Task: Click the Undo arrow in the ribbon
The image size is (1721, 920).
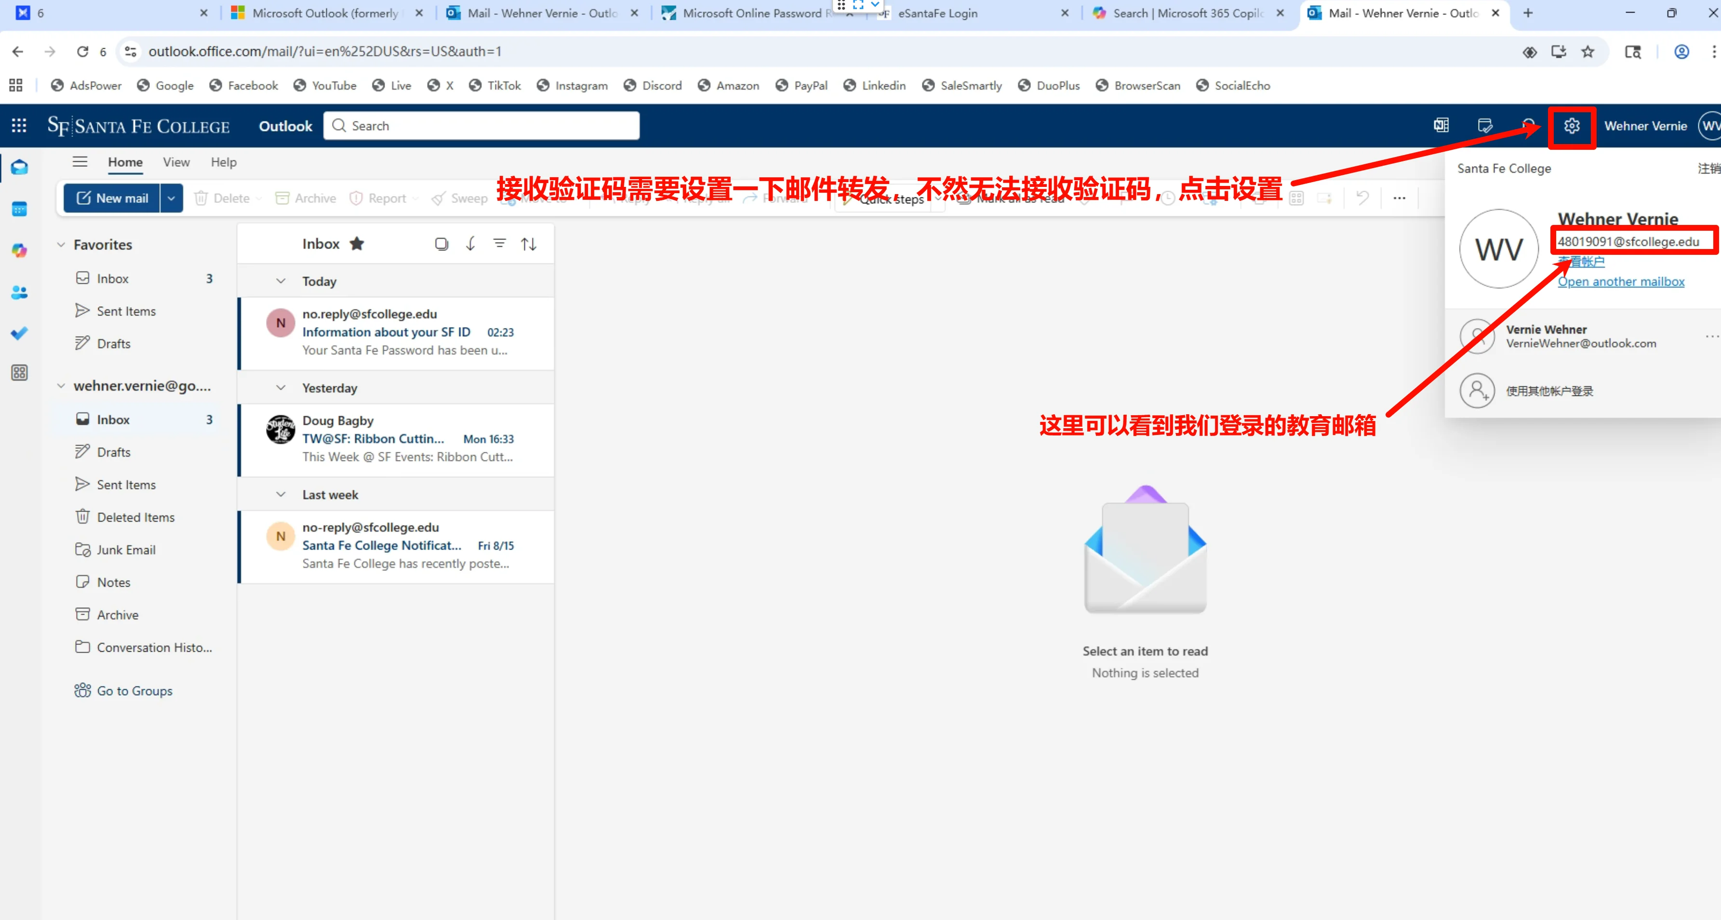Action: pos(1362,197)
